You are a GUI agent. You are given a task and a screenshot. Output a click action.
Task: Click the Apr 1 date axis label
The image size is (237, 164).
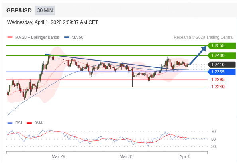[x=184, y=156]
